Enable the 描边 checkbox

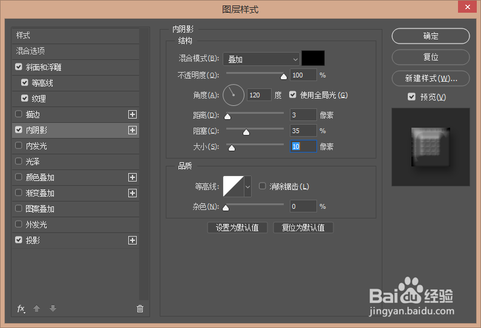pos(19,114)
